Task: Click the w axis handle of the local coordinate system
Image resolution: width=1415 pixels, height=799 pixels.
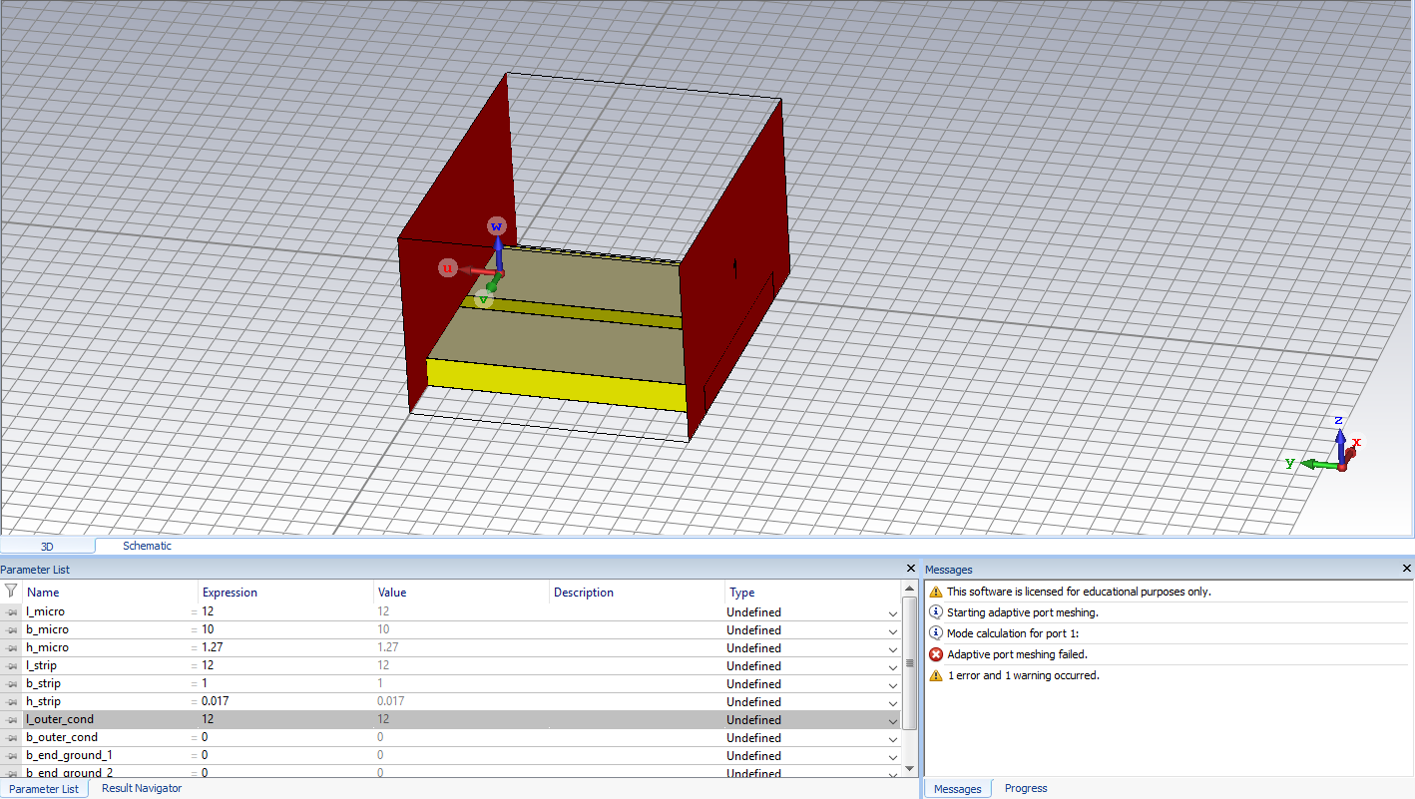Action: [496, 226]
